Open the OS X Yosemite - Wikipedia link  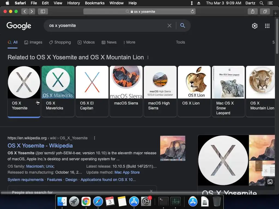point(40,146)
